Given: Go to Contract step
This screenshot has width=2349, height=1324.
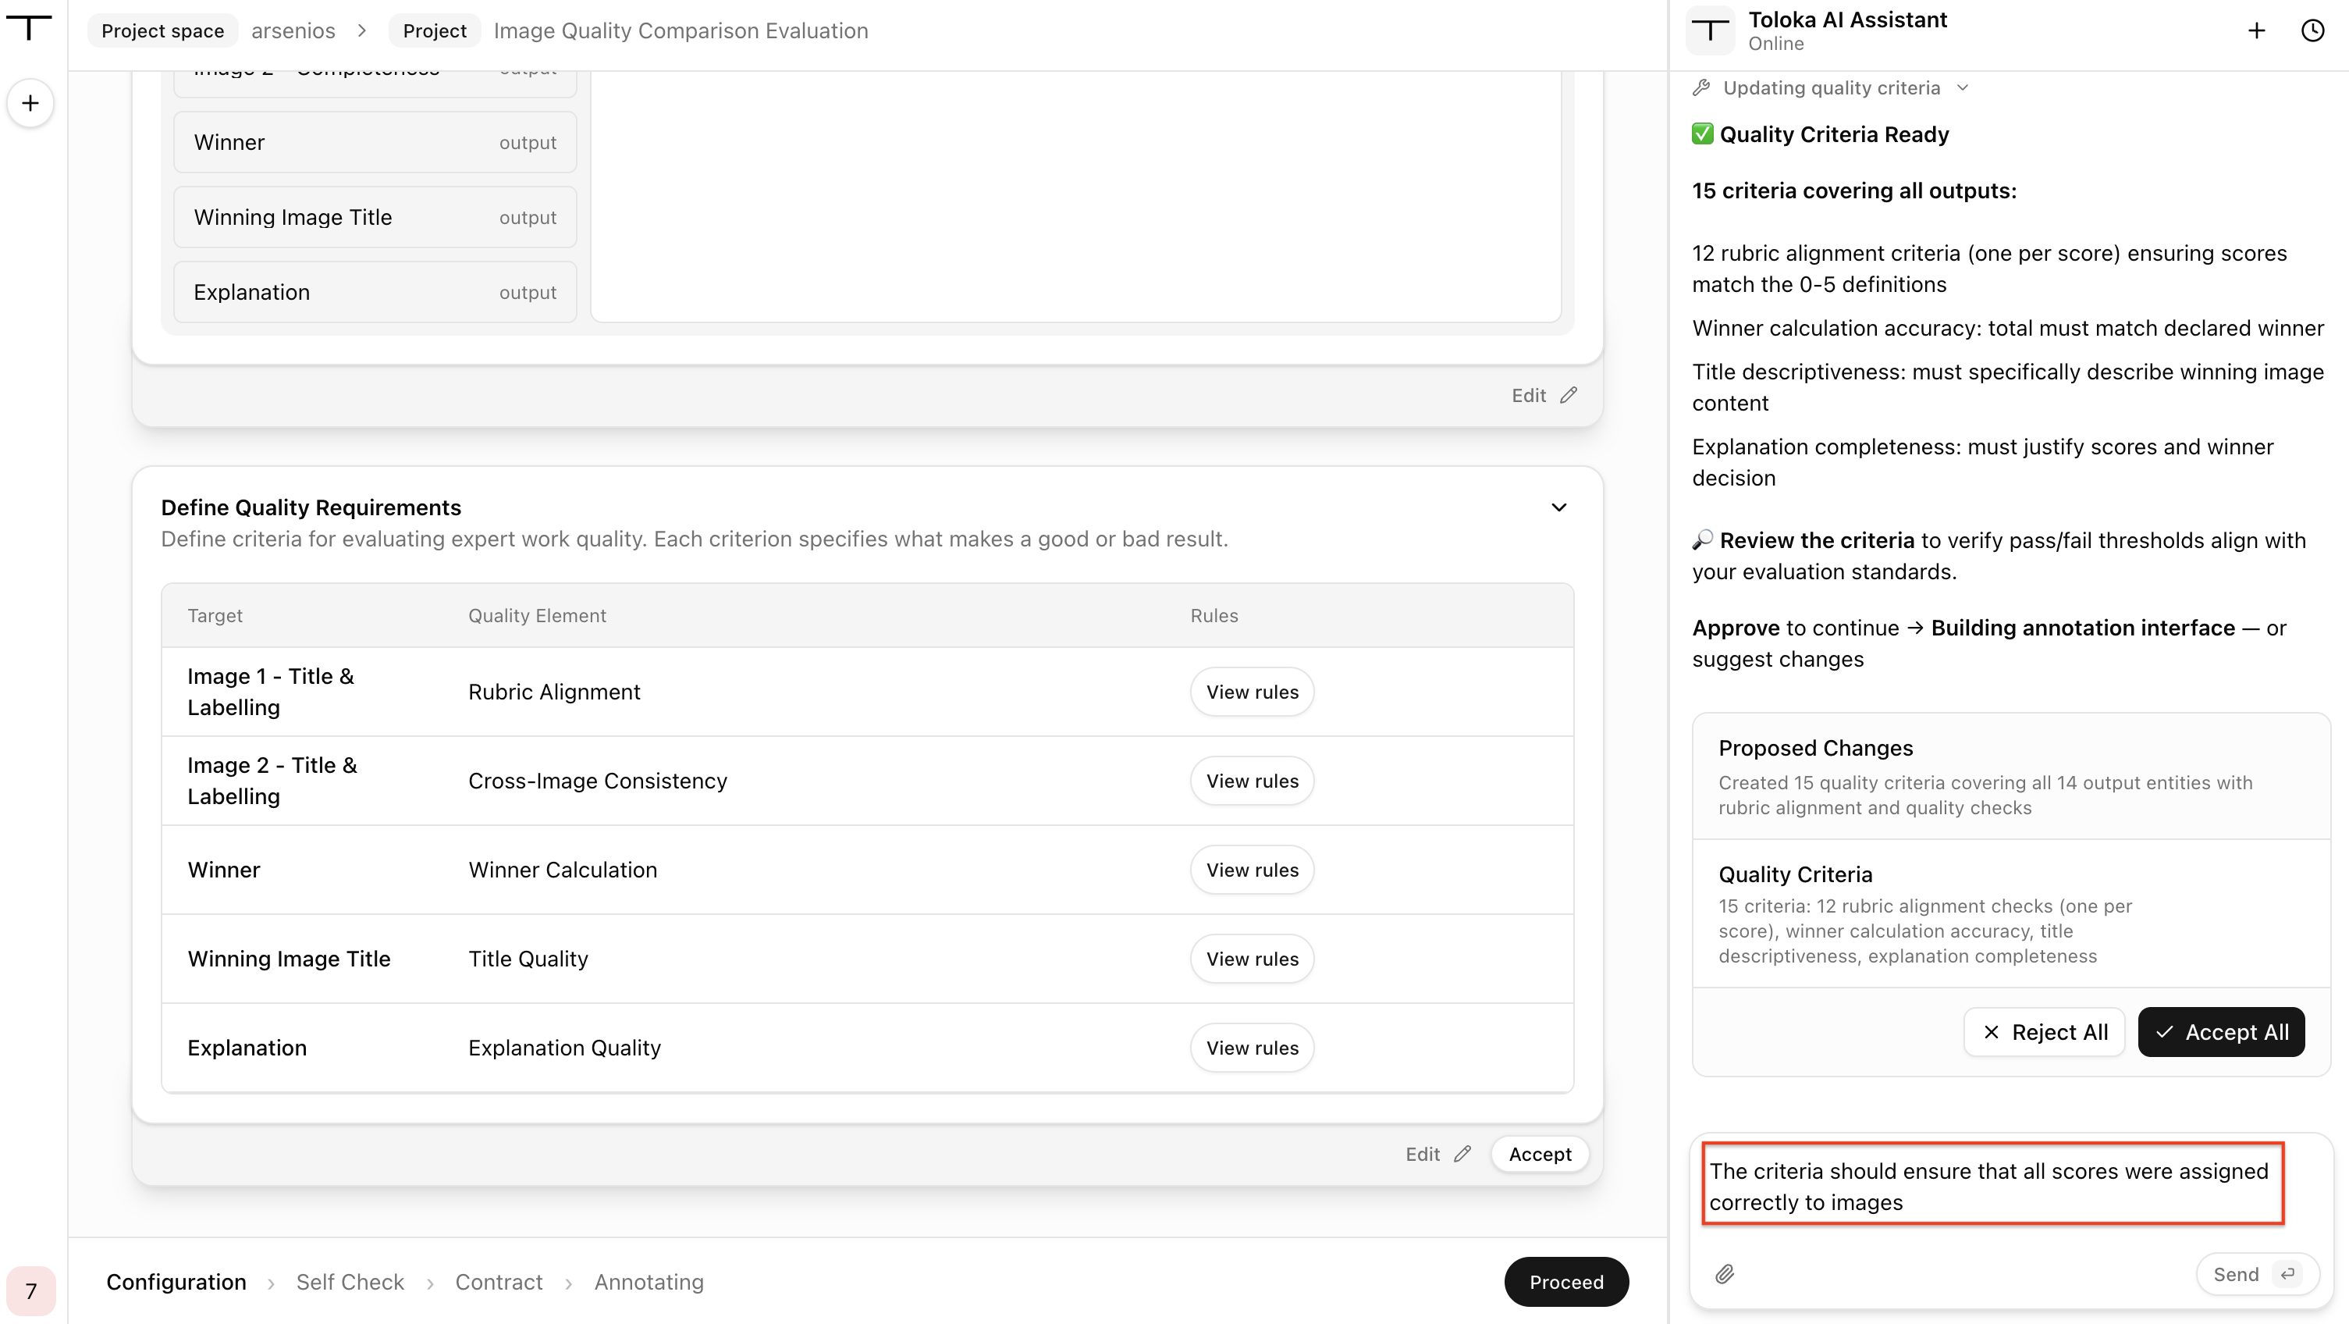Looking at the screenshot, I should coord(499,1282).
